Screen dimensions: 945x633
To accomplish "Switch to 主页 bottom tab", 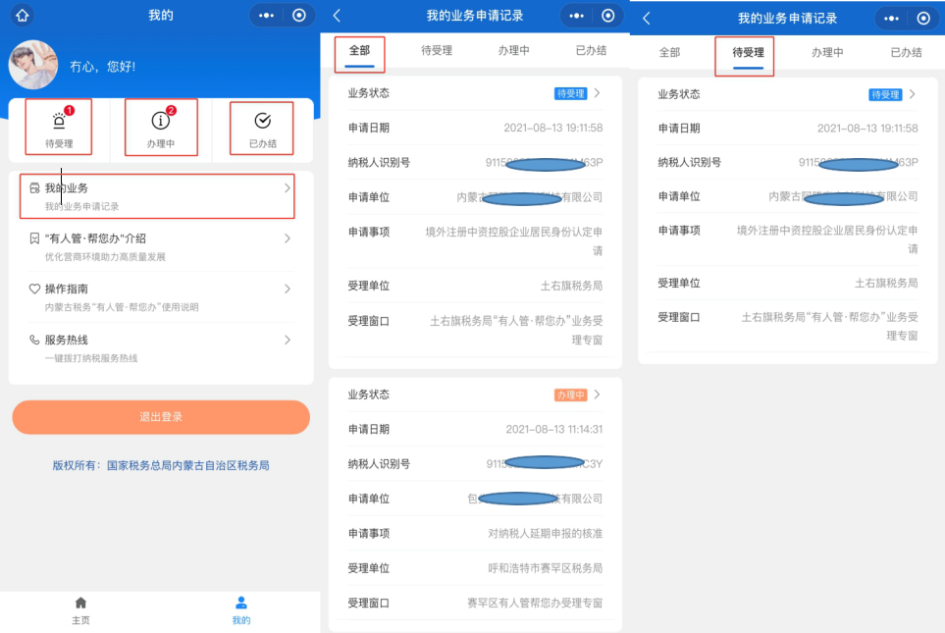I will tap(80, 610).
